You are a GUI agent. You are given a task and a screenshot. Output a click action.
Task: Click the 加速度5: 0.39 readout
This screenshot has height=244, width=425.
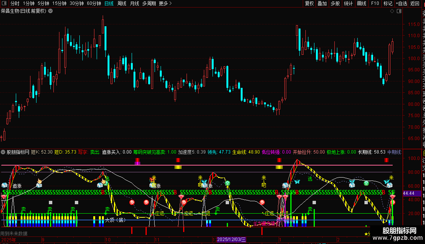[x=192, y=152]
